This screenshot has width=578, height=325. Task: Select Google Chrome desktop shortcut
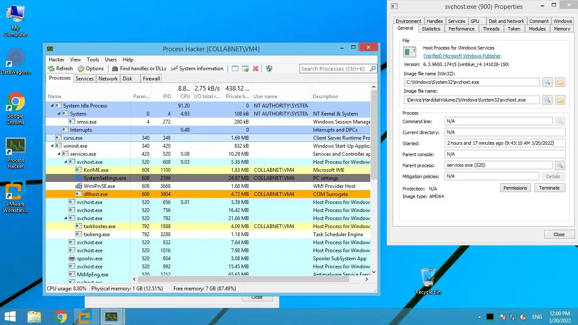pos(16,108)
